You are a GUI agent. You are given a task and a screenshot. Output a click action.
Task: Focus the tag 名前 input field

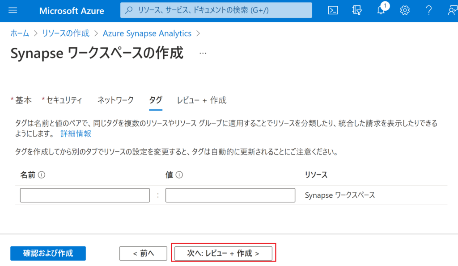85,195
